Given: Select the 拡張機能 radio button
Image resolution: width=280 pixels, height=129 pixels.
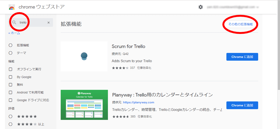Looking at the screenshot, I should 10,45.
